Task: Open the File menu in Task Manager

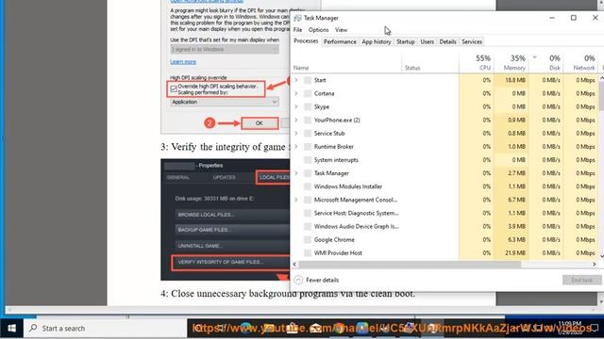Action: 298,29
